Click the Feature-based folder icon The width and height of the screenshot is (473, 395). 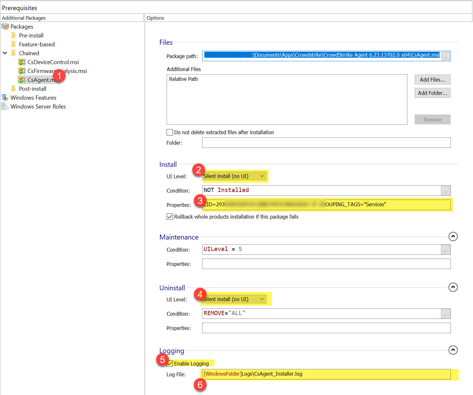14,44
